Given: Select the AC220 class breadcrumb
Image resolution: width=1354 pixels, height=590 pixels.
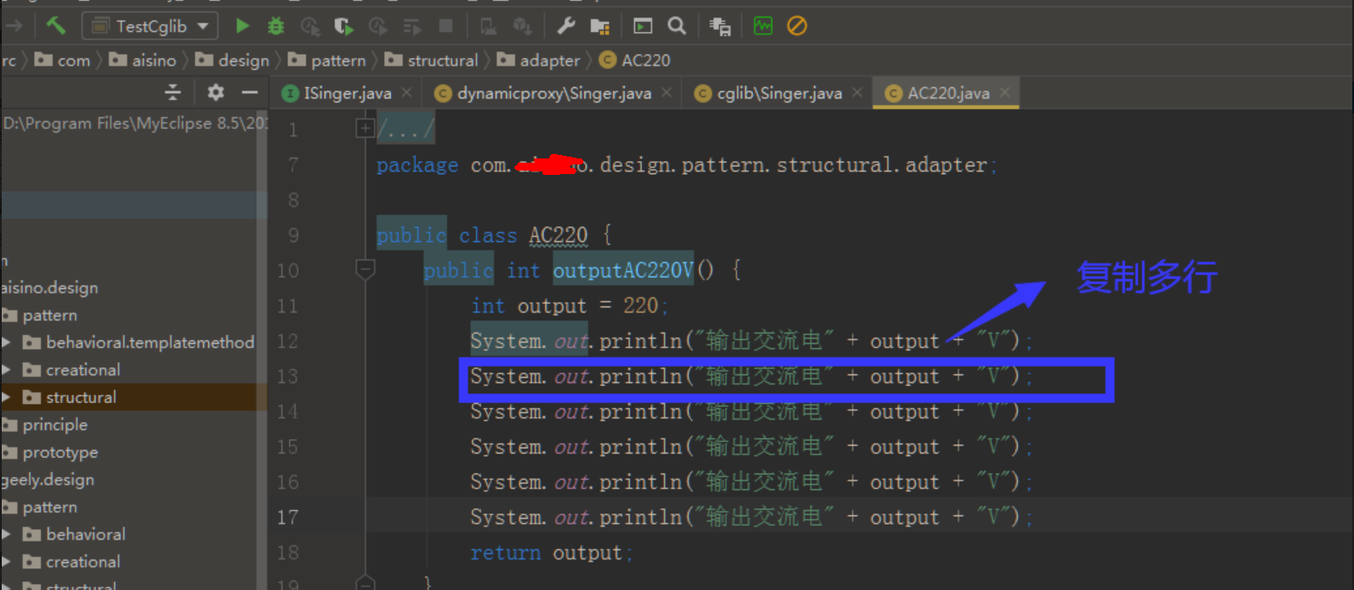Looking at the screenshot, I should 636,60.
